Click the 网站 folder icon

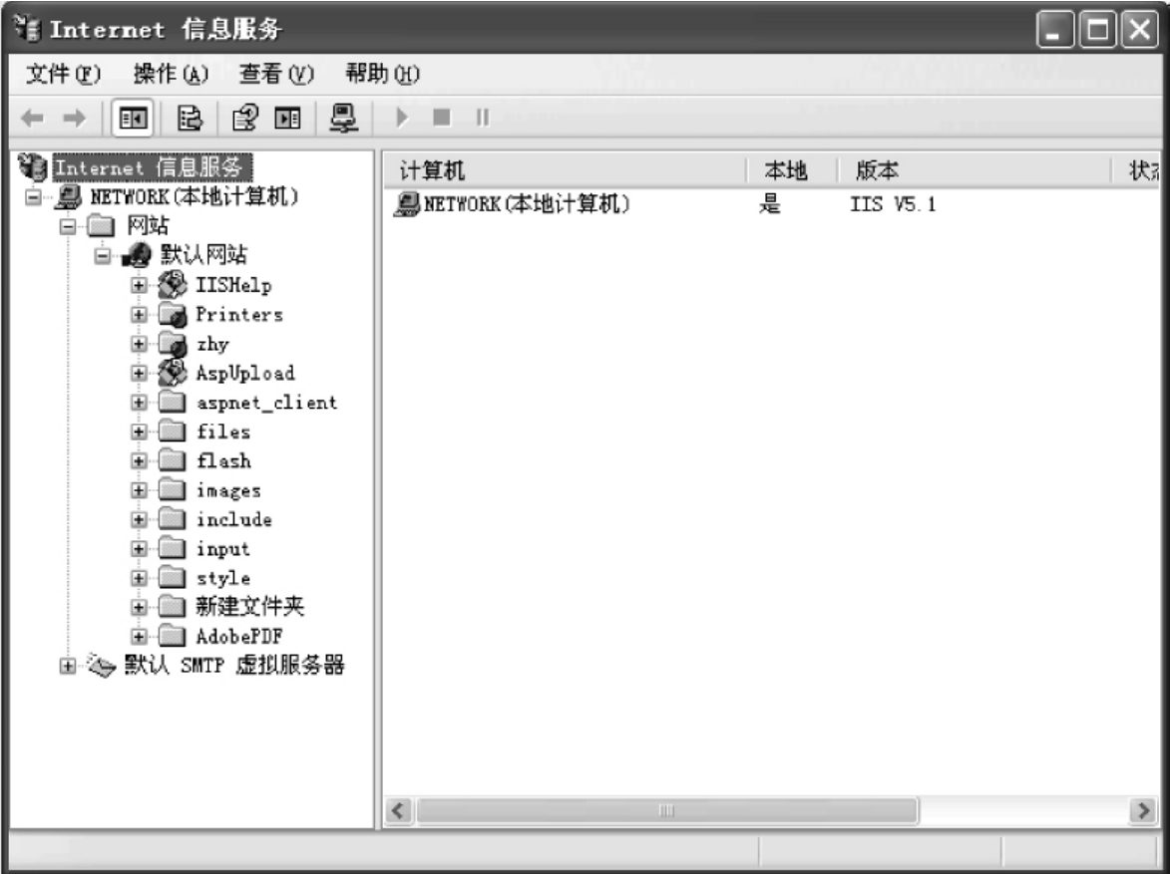(102, 225)
